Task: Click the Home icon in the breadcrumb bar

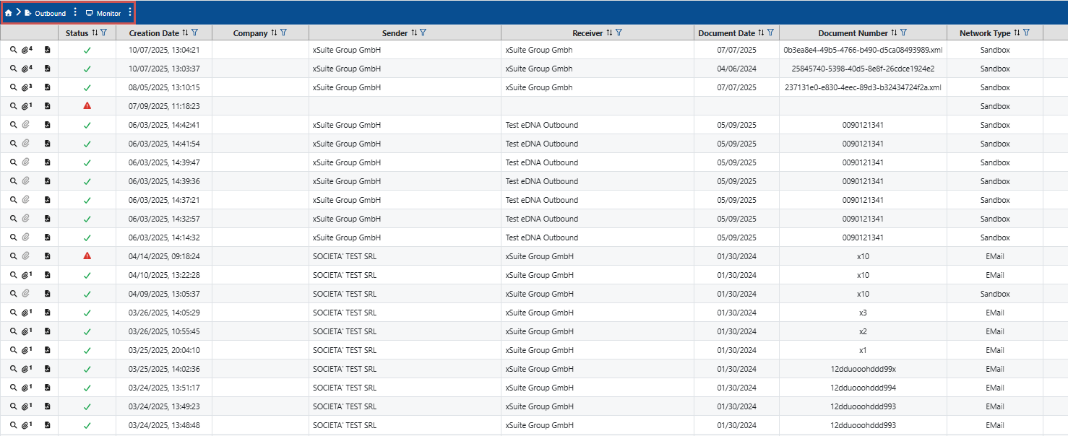Action: pyautogui.click(x=9, y=13)
